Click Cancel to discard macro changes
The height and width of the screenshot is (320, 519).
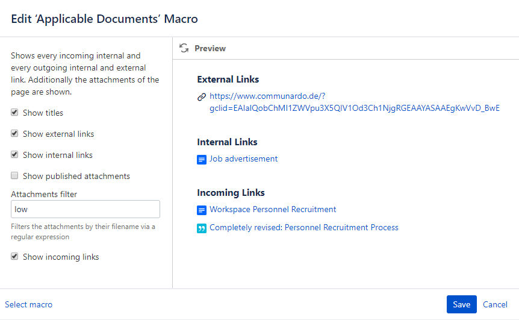pyautogui.click(x=495, y=304)
